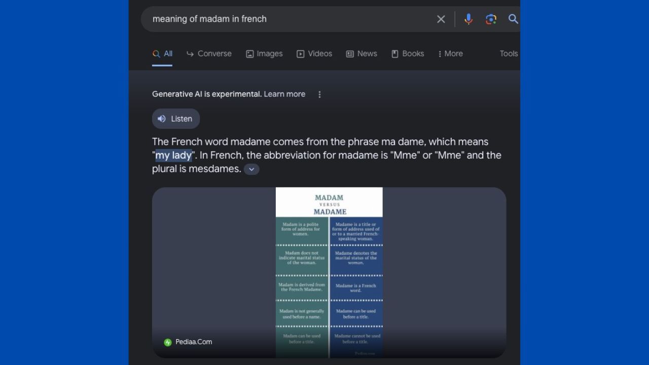The height and width of the screenshot is (365, 649).
Task: Open the More search filters dropdown
Action: (x=450, y=54)
